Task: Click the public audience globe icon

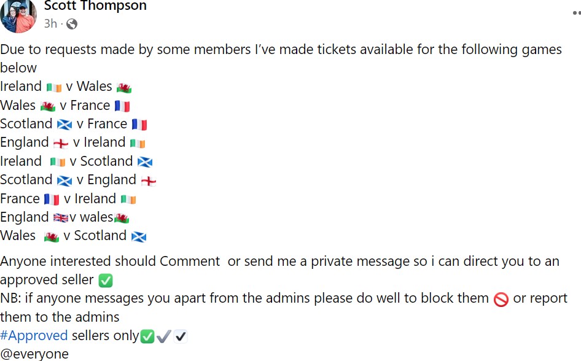Action: tap(72, 24)
